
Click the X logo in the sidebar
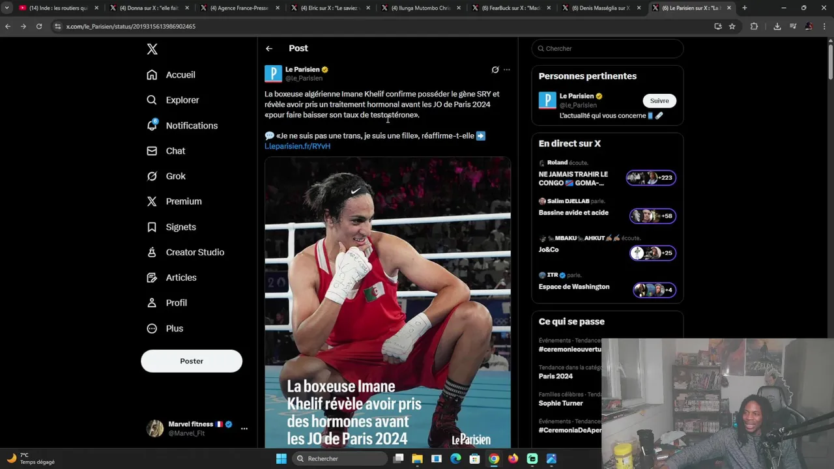pos(152,50)
